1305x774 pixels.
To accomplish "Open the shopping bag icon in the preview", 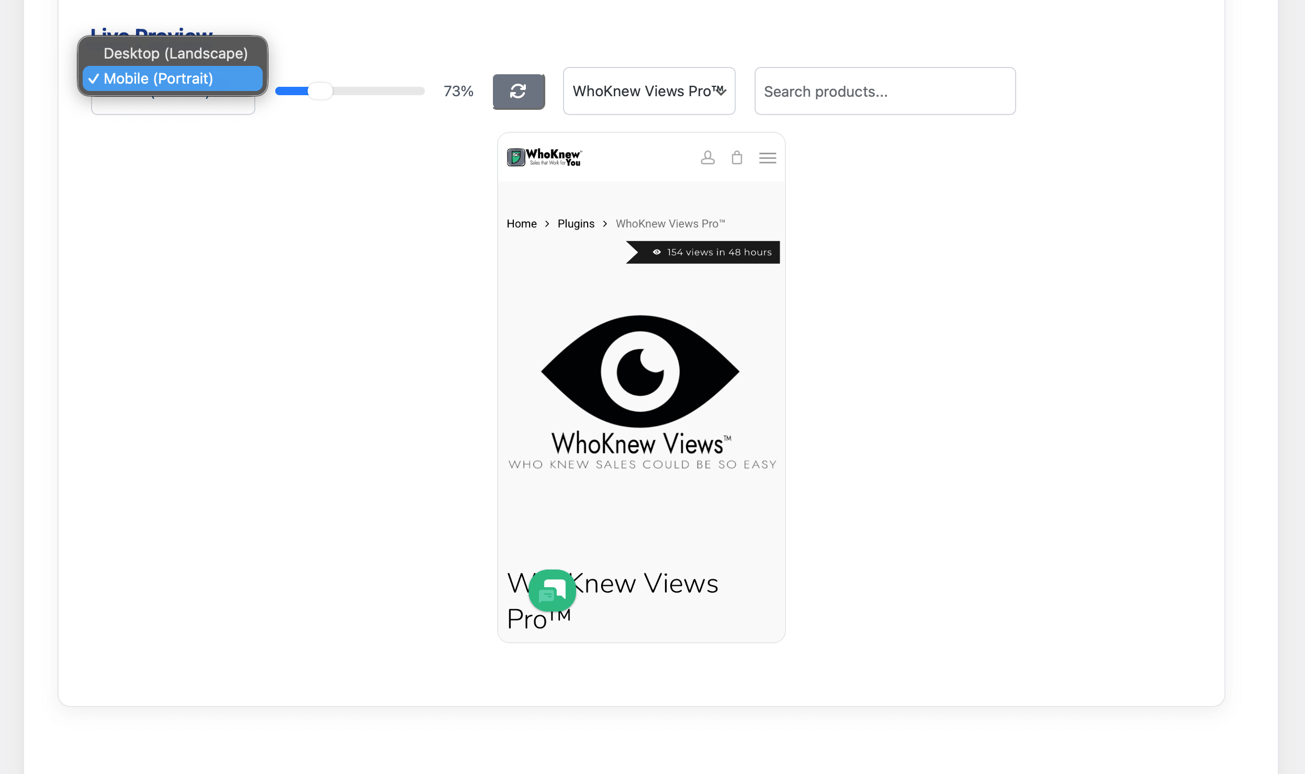I will point(736,157).
